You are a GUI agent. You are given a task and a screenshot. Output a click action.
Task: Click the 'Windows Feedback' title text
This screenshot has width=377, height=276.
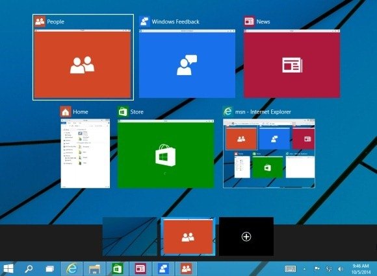point(175,22)
